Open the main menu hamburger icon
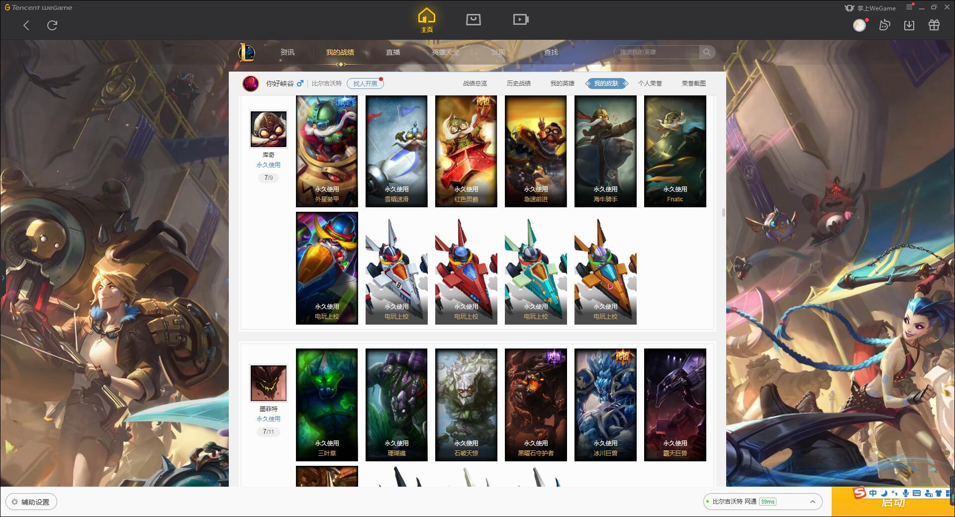This screenshot has height=517, width=955. 909,7
